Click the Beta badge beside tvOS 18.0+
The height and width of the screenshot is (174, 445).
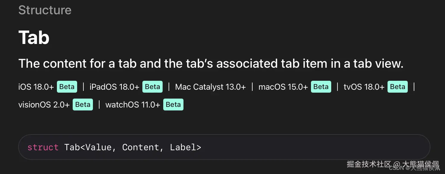398,87
